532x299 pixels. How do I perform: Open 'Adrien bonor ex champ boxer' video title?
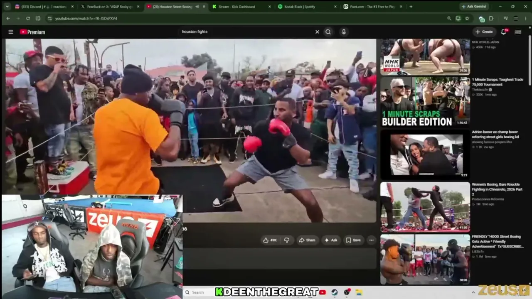click(495, 134)
